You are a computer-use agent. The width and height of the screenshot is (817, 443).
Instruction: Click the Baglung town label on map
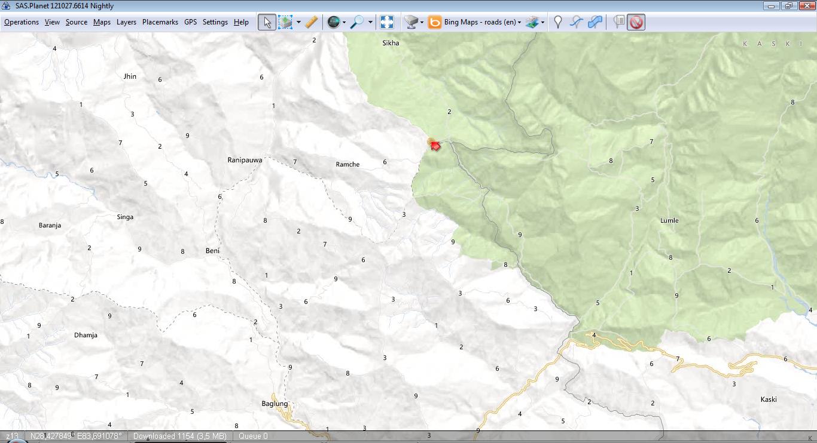click(275, 404)
